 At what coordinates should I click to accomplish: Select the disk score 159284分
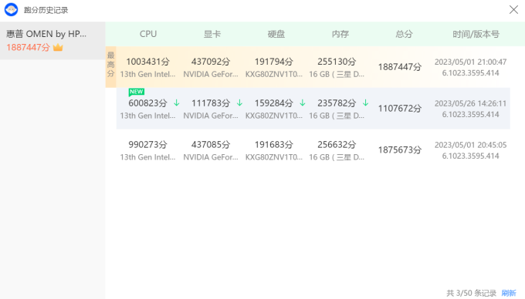(x=273, y=103)
